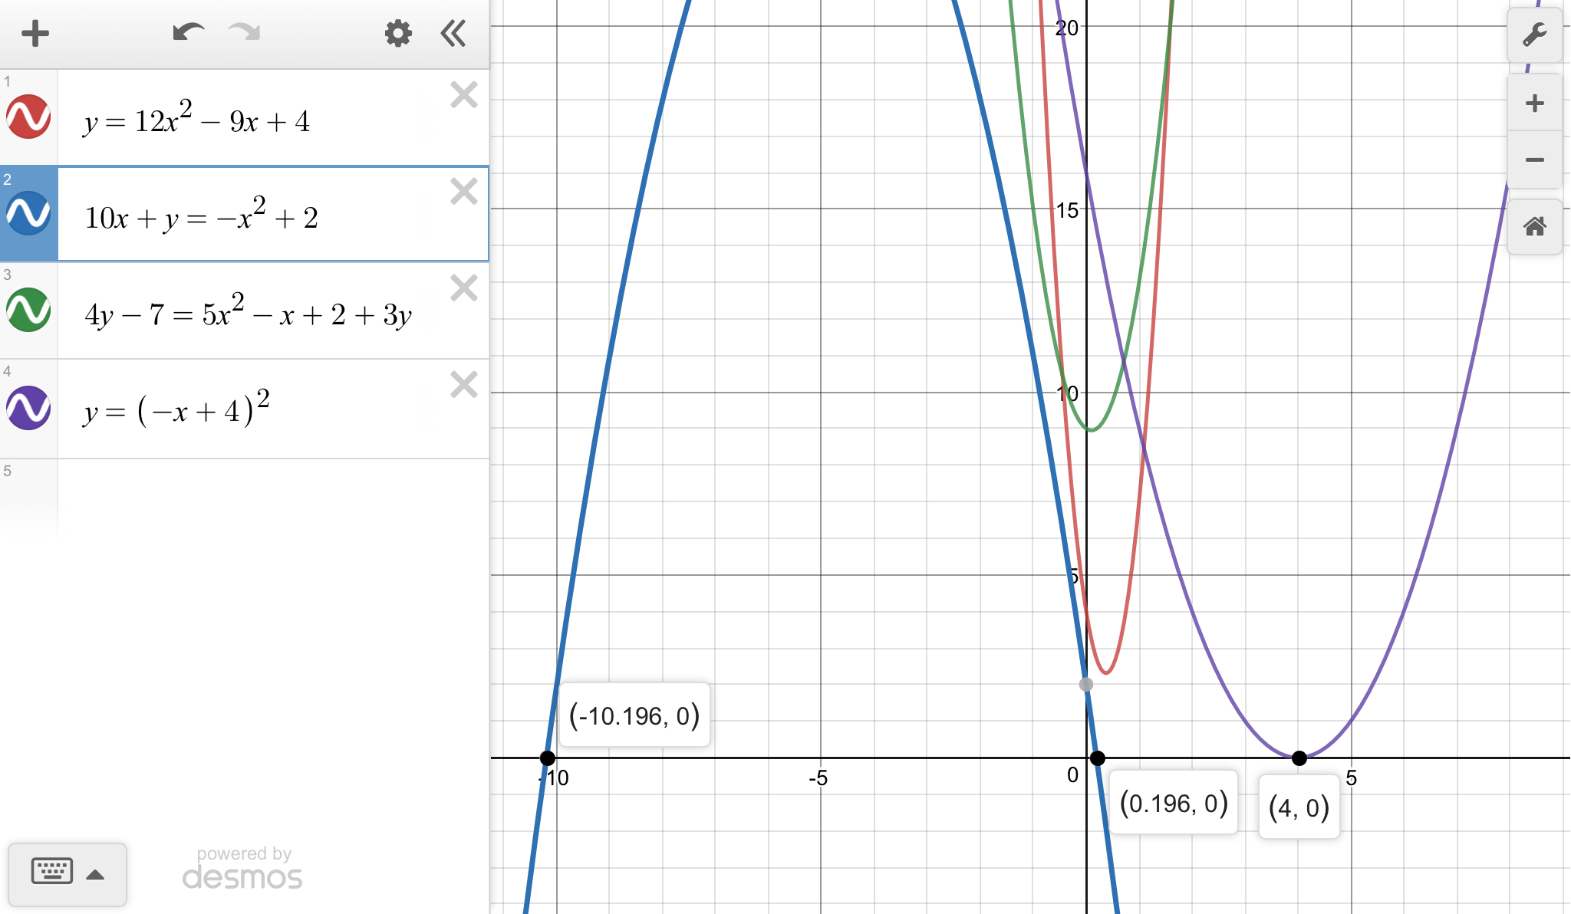Open the expression list settings gear
The width and height of the screenshot is (1571, 914).
coord(397,33)
